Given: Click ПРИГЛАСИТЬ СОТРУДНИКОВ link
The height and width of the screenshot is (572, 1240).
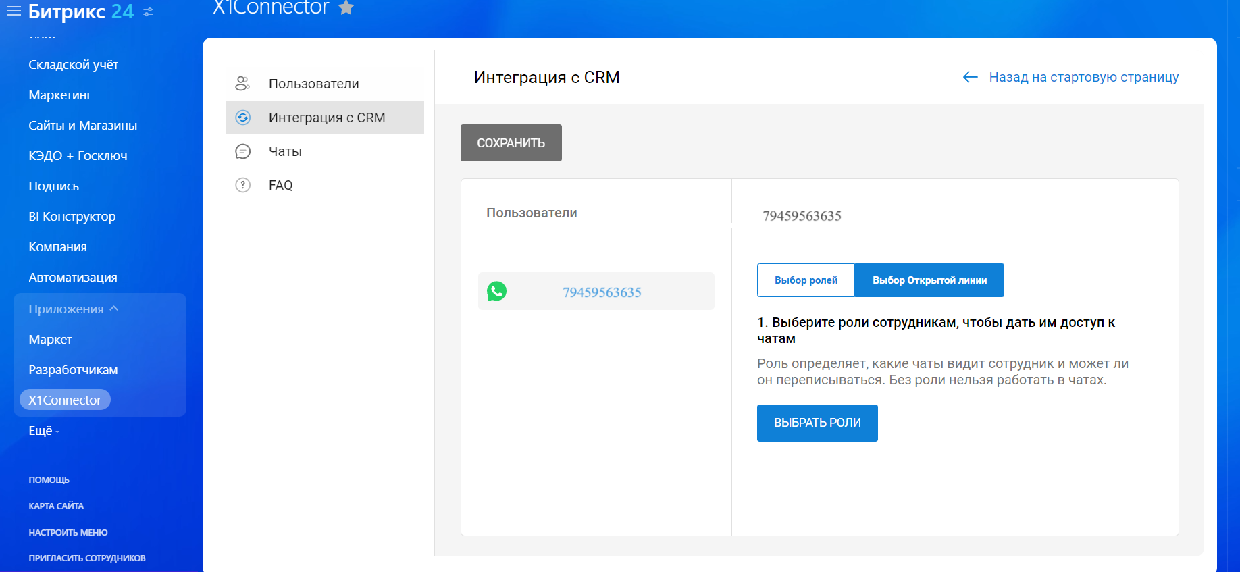Looking at the screenshot, I should click(x=87, y=558).
